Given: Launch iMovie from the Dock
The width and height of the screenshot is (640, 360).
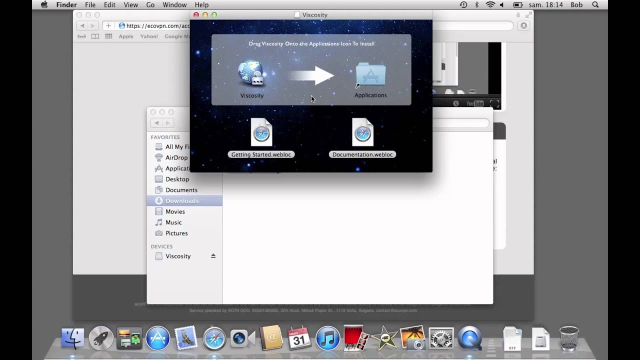Looking at the screenshot, I should [x=384, y=338].
